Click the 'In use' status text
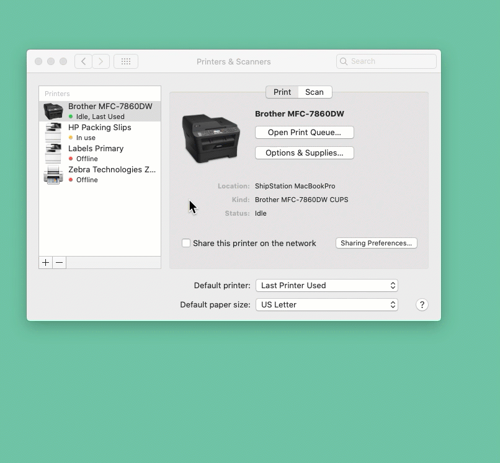Screen dimensions: 500x463 pos(86,138)
